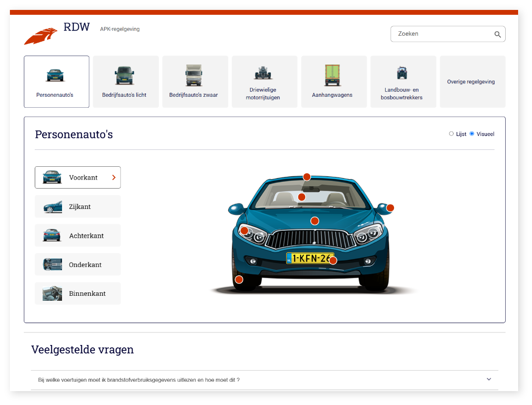Focus the Zoeken search field

click(448, 34)
